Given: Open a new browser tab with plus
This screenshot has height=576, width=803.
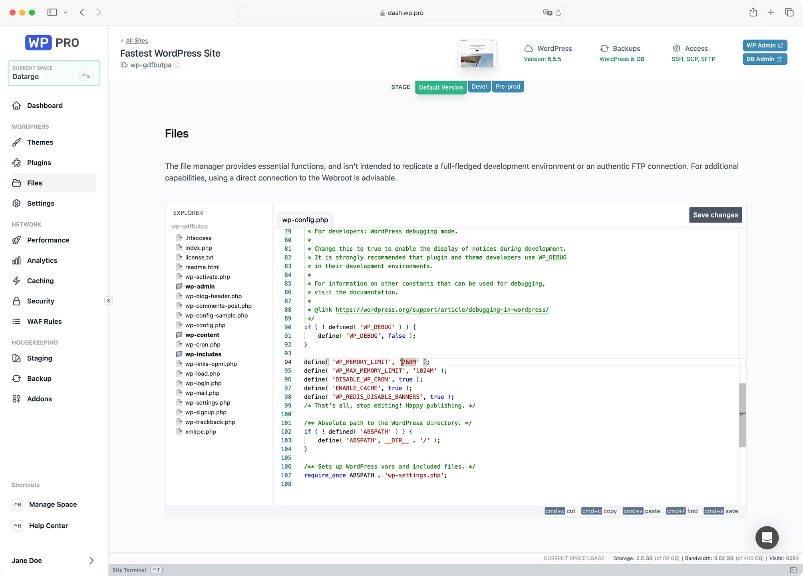Looking at the screenshot, I should tap(771, 12).
